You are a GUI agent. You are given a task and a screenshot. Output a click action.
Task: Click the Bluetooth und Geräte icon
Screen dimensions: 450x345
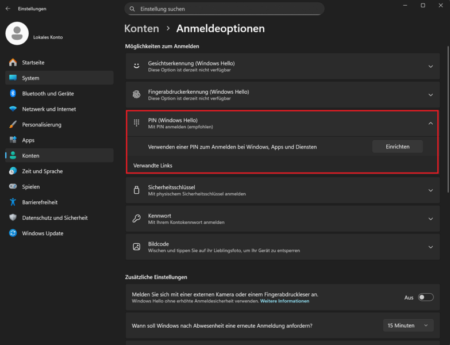[x=13, y=93]
